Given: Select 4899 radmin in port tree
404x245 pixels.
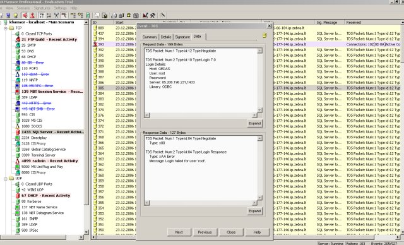Looking at the screenshot, I should 49,161.
